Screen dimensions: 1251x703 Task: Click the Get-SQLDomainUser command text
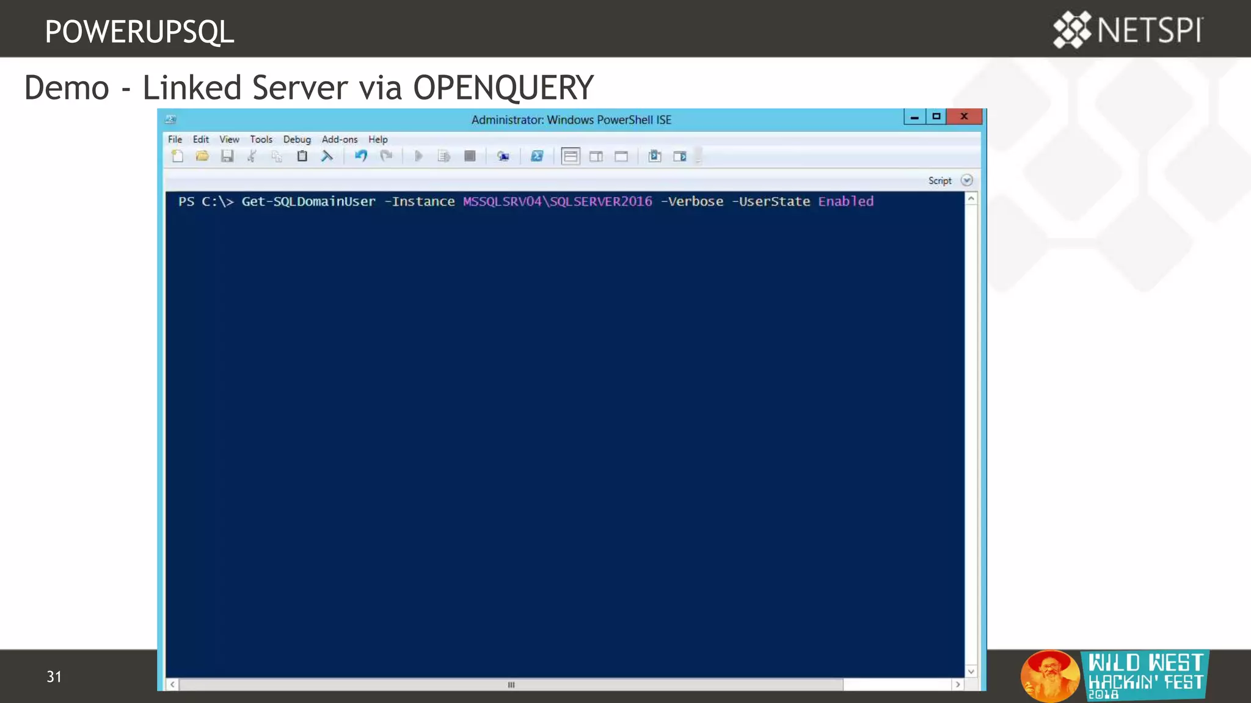tap(308, 201)
